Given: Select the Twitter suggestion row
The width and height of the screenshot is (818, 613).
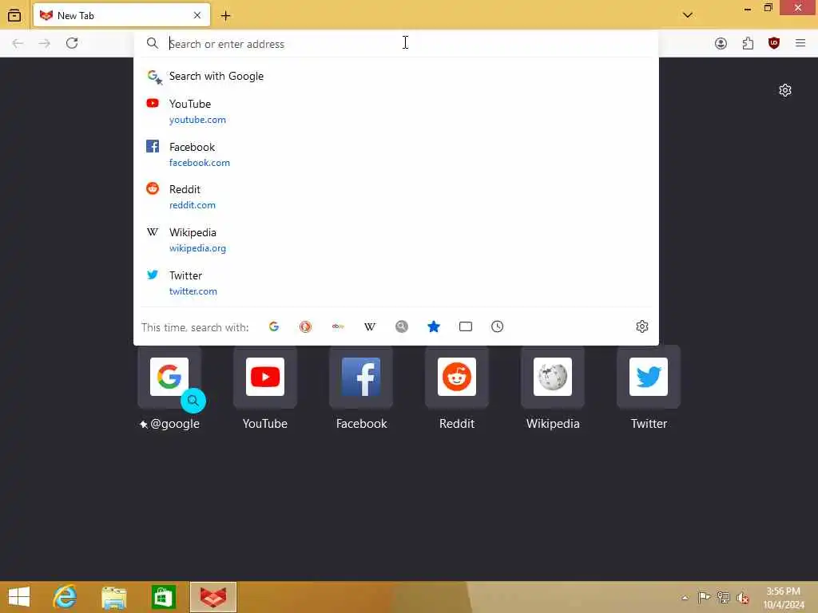Looking at the screenshot, I should click(396, 283).
